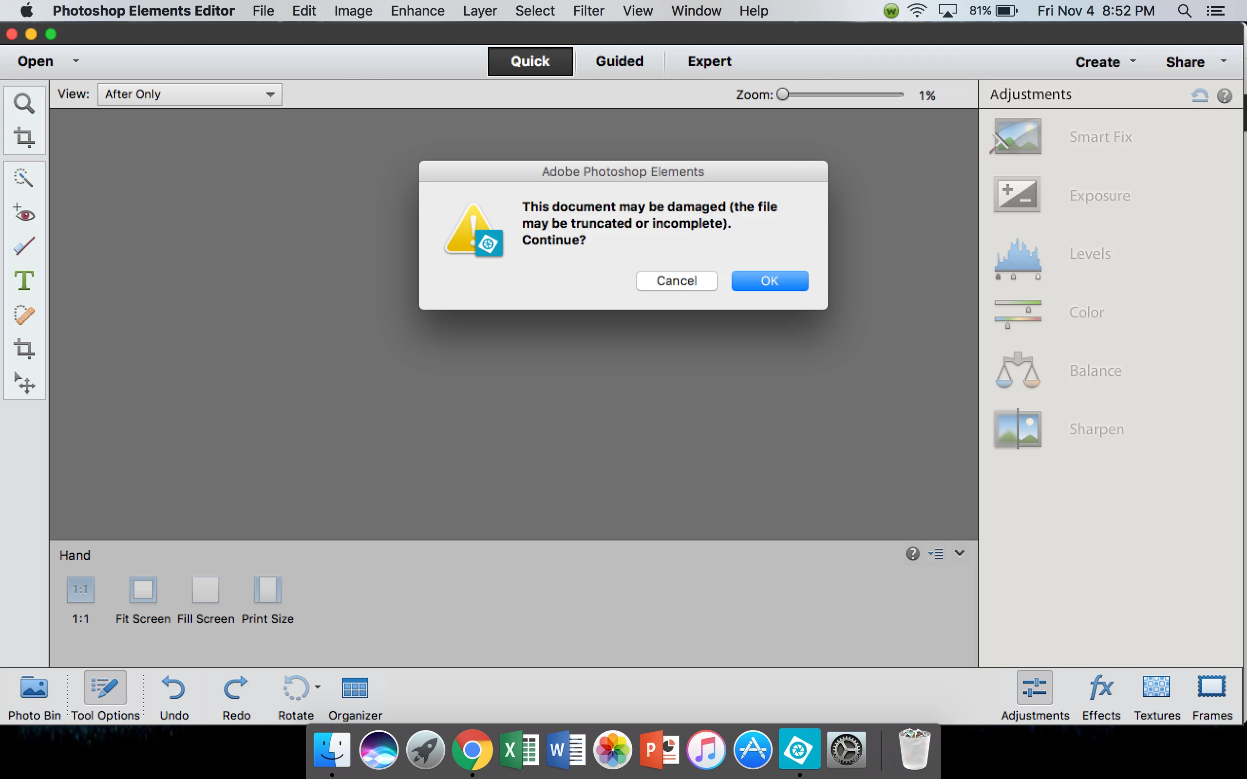The width and height of the screenshot is (1247, 779).
Task: Select the Quick Selection tool
Action: pos(24,178)
